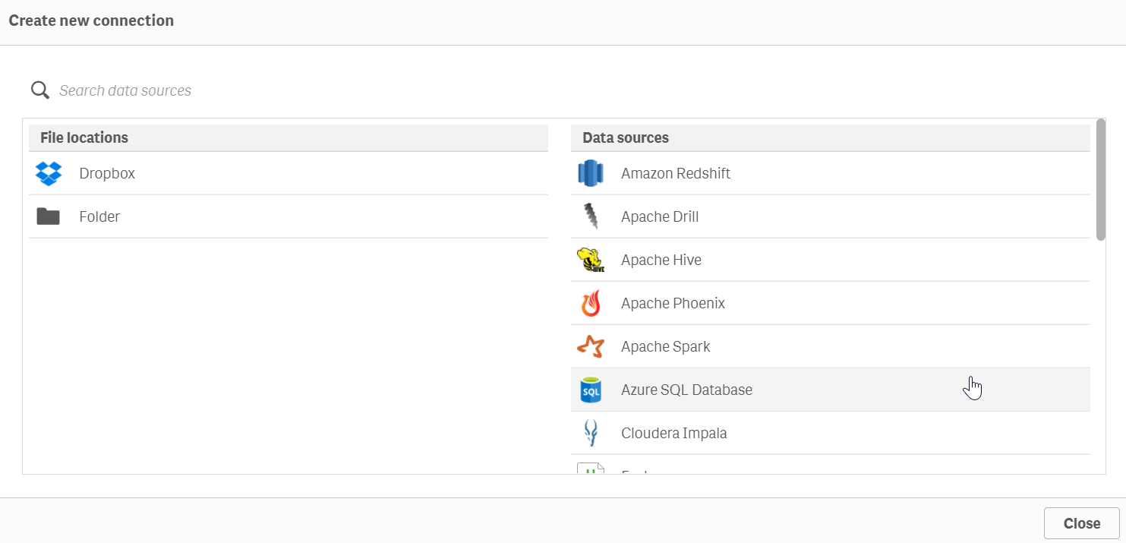1126x543 pixels.
Task: Choose the Apache Spark label
Action: [x=666, y=346]
